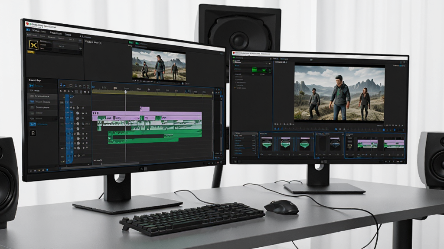444x249 pixels.
Task: Open second pink-green timeline thumbnail, right monitor
Action: [394, 144]
